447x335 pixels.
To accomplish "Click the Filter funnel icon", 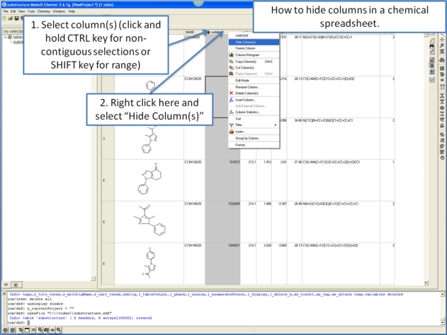I will click(x=232, y=125).
